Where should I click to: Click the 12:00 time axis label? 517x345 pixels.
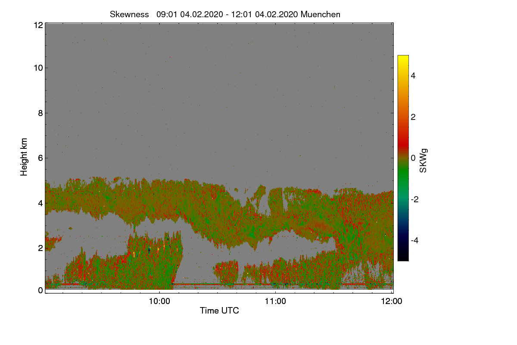392,302
